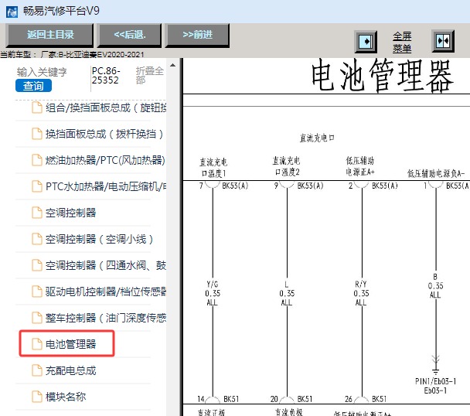The width and height of the screenshot is (470, 416).
Task: Click the 直流充电口 label in diagram
Action: (317, 138)
